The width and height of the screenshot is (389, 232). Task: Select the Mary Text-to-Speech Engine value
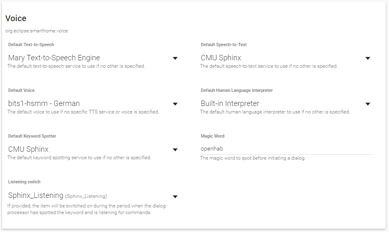pyautogui.click(x=54, y=58)
